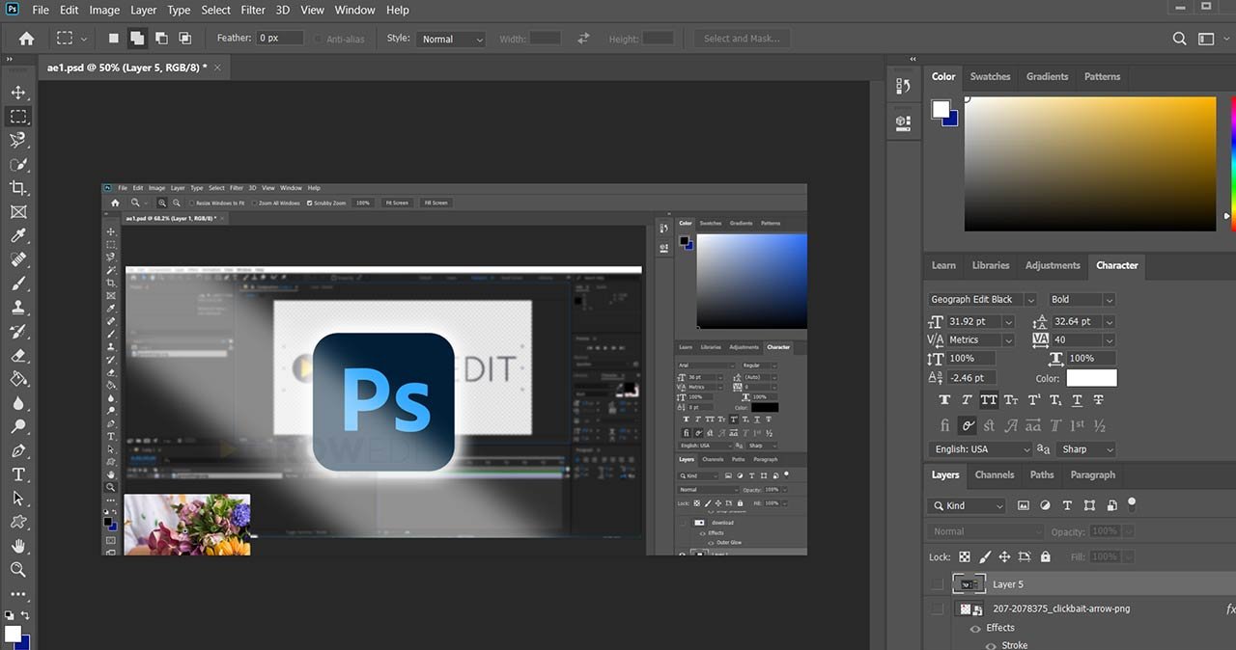The image size is (1236, 650).
Task: Filter layers by pixel layer type
Action: click(x=1024, y=505)
